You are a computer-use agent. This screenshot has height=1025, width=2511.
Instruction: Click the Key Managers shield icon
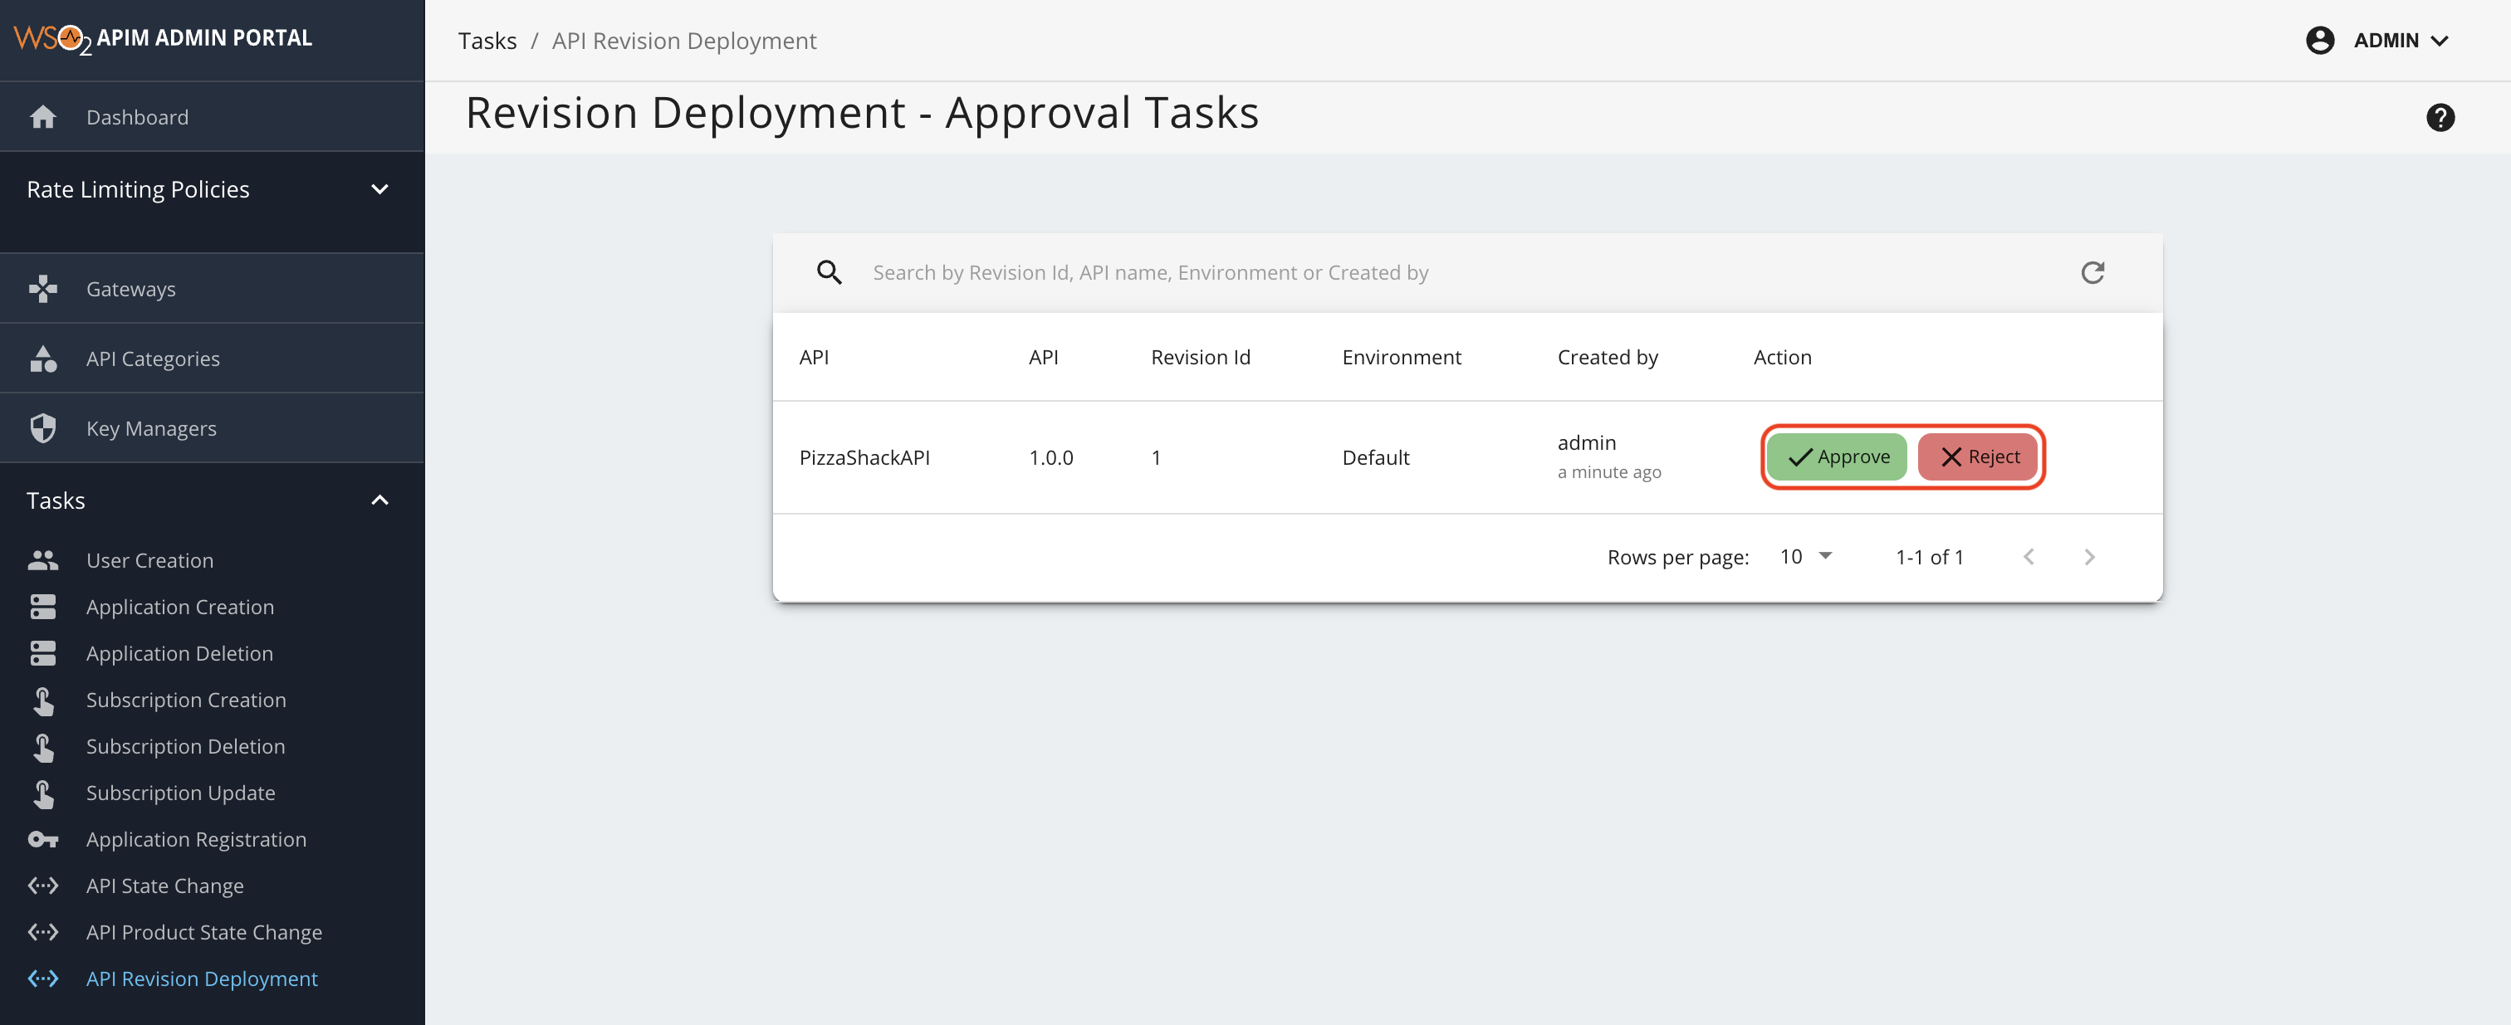[x=43, y=427]
